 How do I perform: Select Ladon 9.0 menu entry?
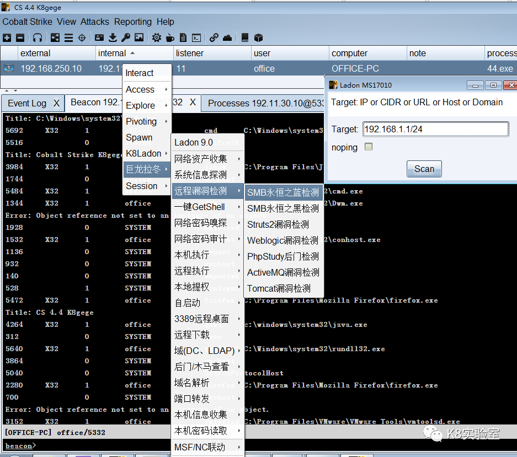[207, 143]
